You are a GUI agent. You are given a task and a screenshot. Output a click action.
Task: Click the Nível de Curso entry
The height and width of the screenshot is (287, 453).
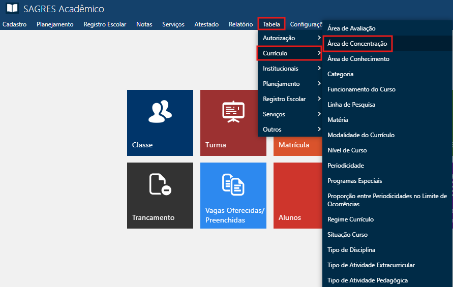coord(347,150)
